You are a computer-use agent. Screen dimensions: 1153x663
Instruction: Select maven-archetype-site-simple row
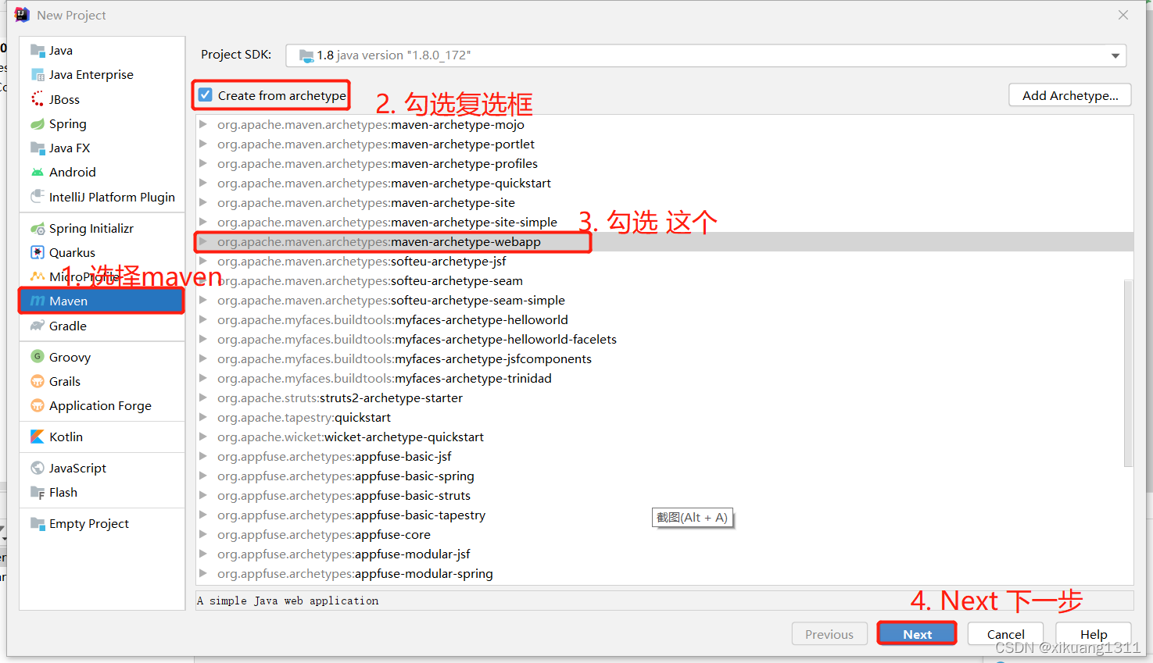tap(664, 222)
